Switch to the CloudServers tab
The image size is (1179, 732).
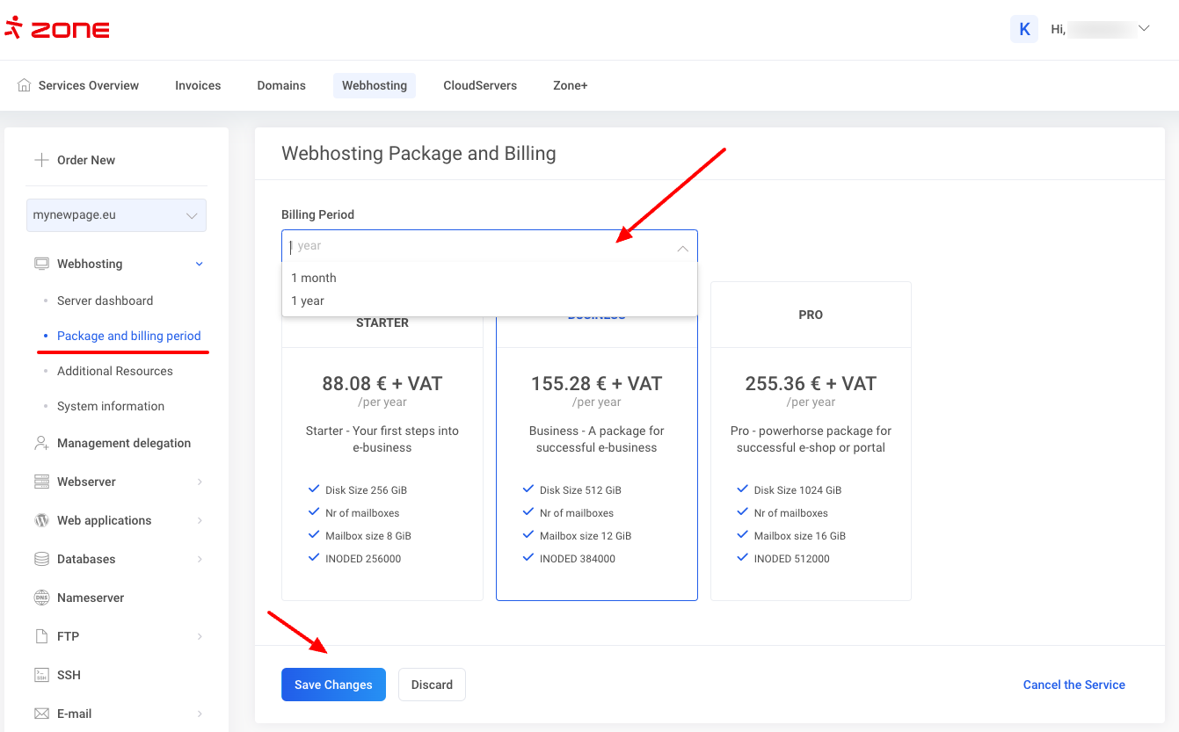pyautogui.click(x=480, y=85)
